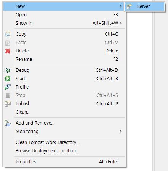Select Debug to launch server debugging
The height and width of the screenshot is (171, 168).
(x=65, y=70)
